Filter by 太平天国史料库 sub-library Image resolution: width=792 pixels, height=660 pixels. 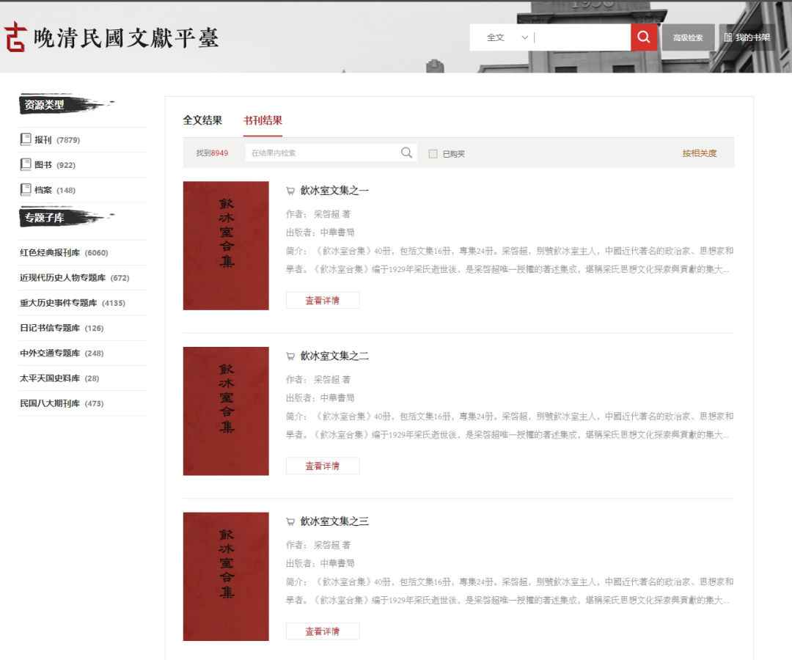pos(50,378)
